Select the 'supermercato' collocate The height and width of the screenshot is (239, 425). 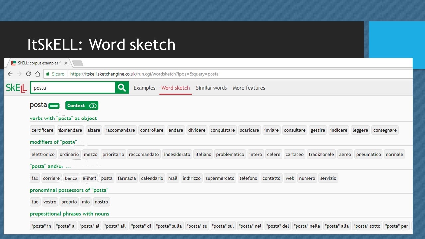(219, 178)
